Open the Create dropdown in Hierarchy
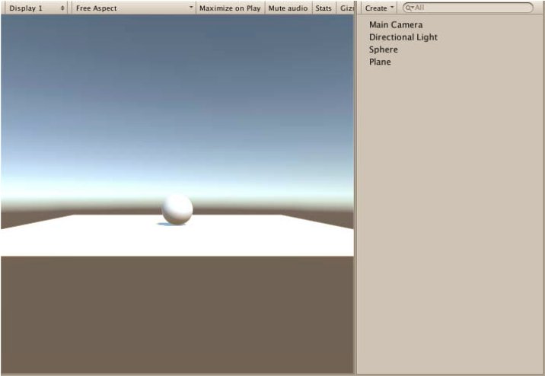Image resolution: width=545 pixels, height=376 pixels. click(x=379, y=8)
